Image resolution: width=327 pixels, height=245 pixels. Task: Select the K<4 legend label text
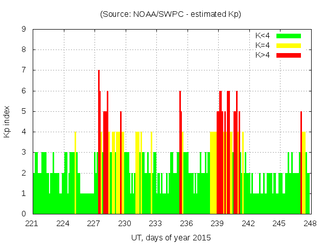(263, 36)
